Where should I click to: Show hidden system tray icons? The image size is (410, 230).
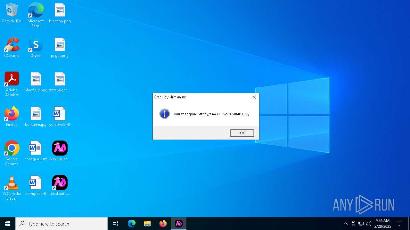coord(345,224)
